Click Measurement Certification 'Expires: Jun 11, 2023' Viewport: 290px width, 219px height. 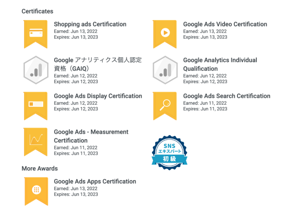point(76,153)
